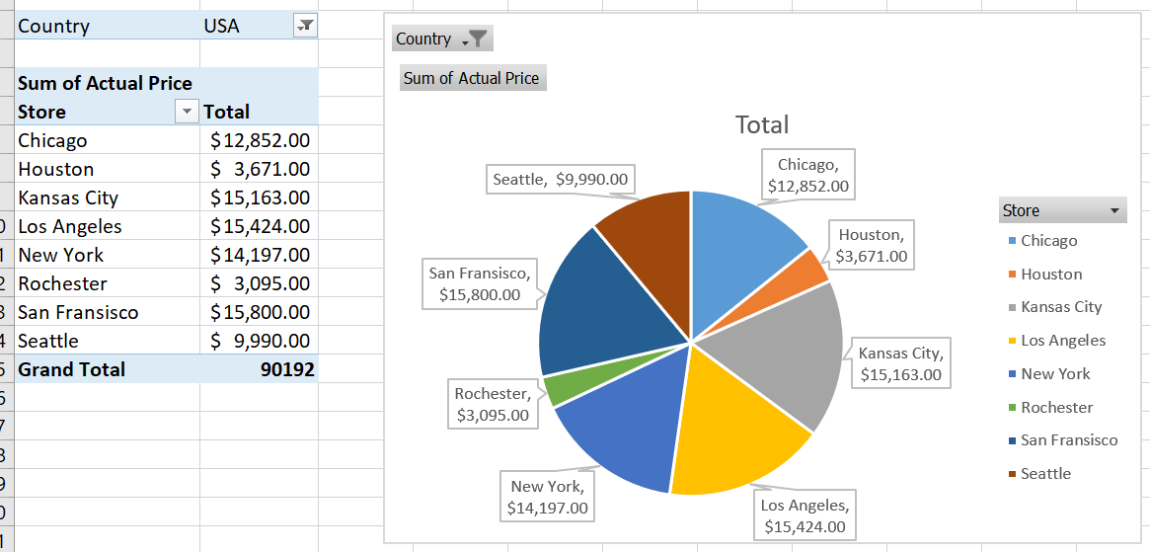This screenshot has height=552, width=1150.
Task: Select the New York $14,197.00 data label
Action: [547, 497]
